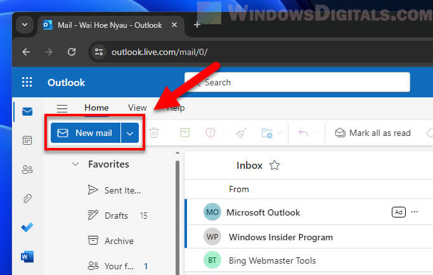
Task: Open a new browser tab with plus
Action: point(197,25)
